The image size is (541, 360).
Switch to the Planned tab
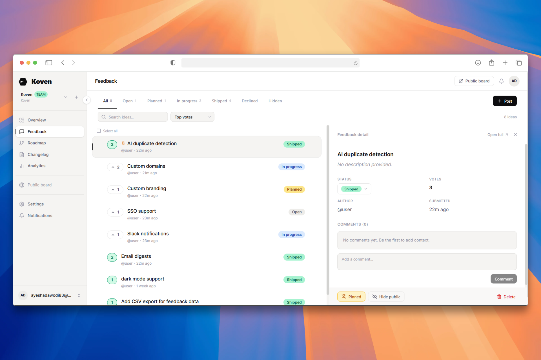click(157, 101)
